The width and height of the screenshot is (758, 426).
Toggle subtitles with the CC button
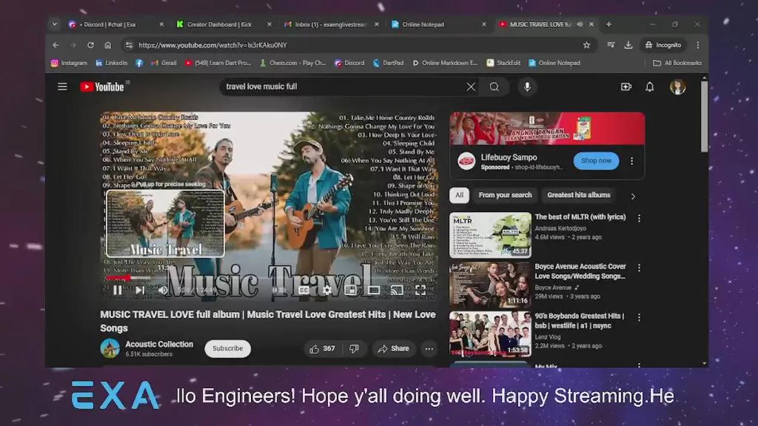pyautogui.click(x=304, y=290)
